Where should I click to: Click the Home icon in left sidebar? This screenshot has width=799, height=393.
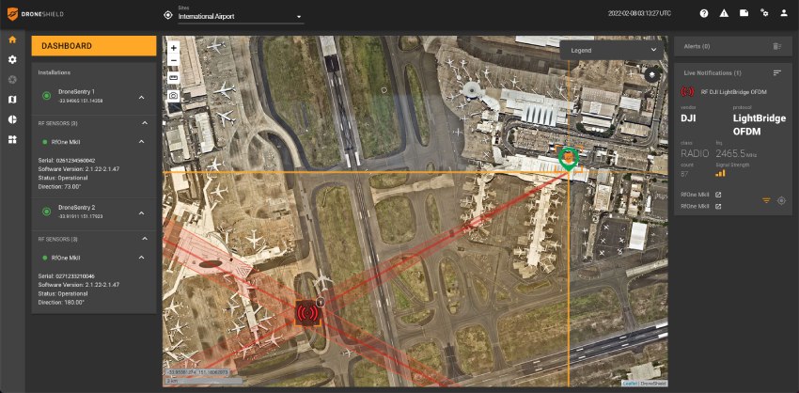[12, 39]
